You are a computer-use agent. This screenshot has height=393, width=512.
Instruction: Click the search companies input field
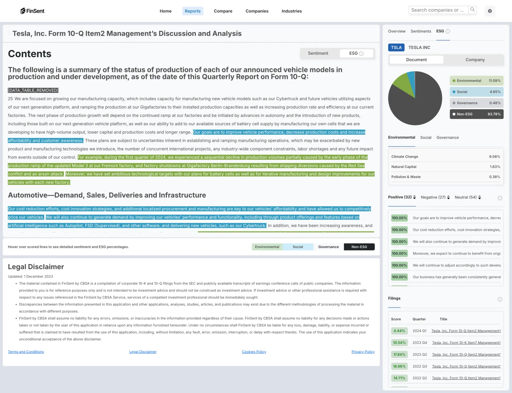tap(438, 10)
